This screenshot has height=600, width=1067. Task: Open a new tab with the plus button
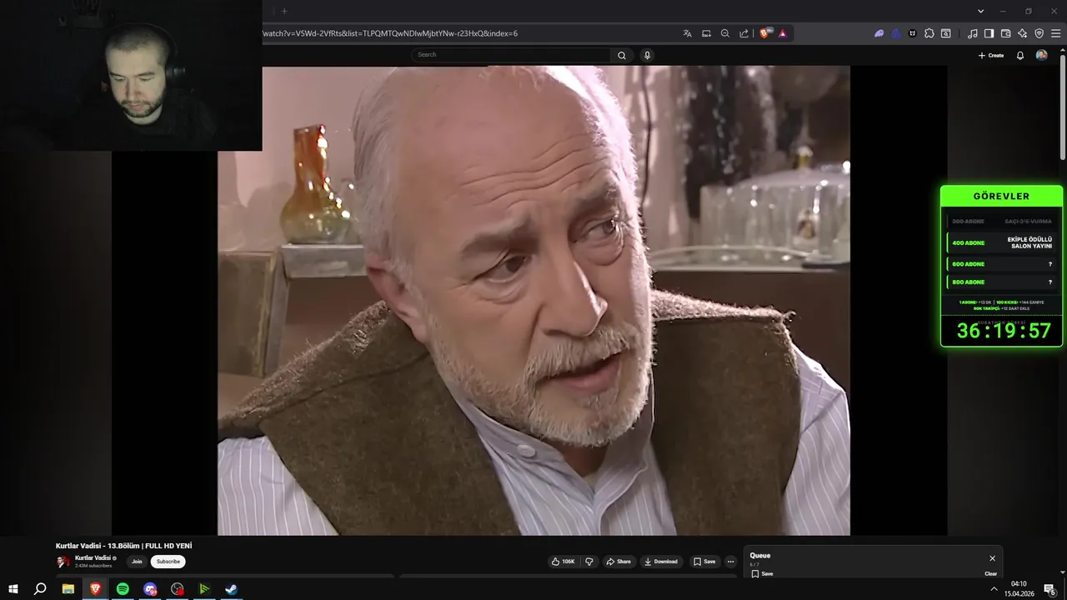(284, 11)
